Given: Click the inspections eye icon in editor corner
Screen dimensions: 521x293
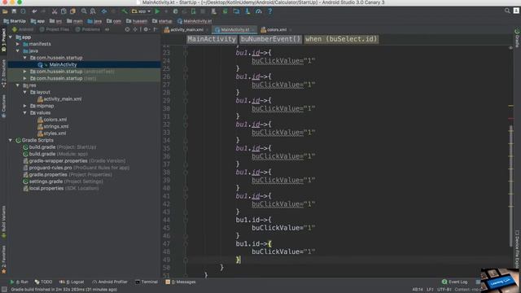Looking at the screenshot, I should 510,48.
